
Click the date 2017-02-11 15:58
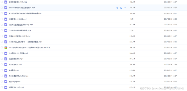pos(170,19)
